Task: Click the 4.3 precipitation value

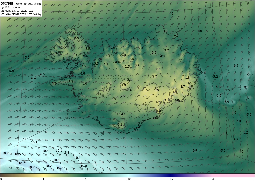Action: pyautogui.click(x=162, y=56)
